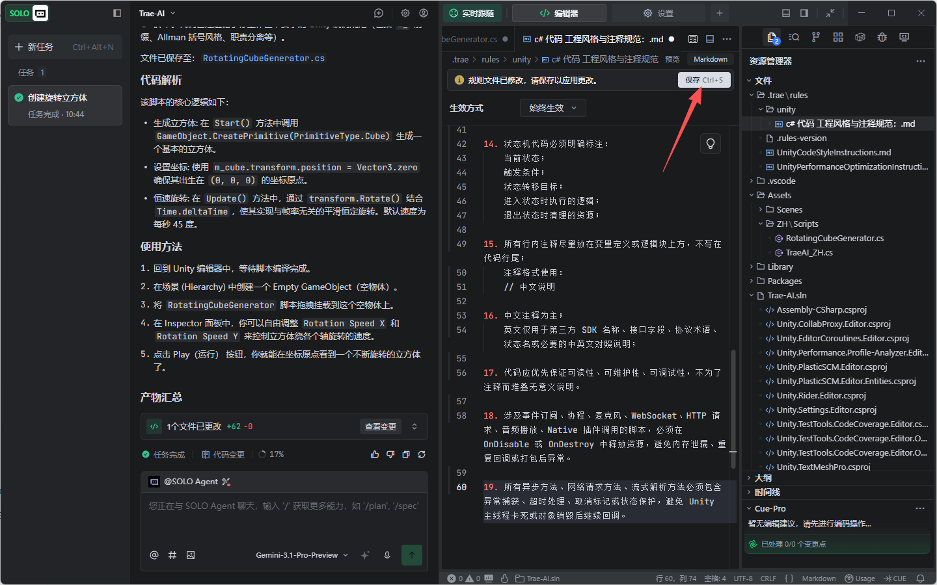Viewport: 937px width, 585px height.
Task: Toggle the editor panel split icon
Action: pyautogui.click(x=710, y=39)
